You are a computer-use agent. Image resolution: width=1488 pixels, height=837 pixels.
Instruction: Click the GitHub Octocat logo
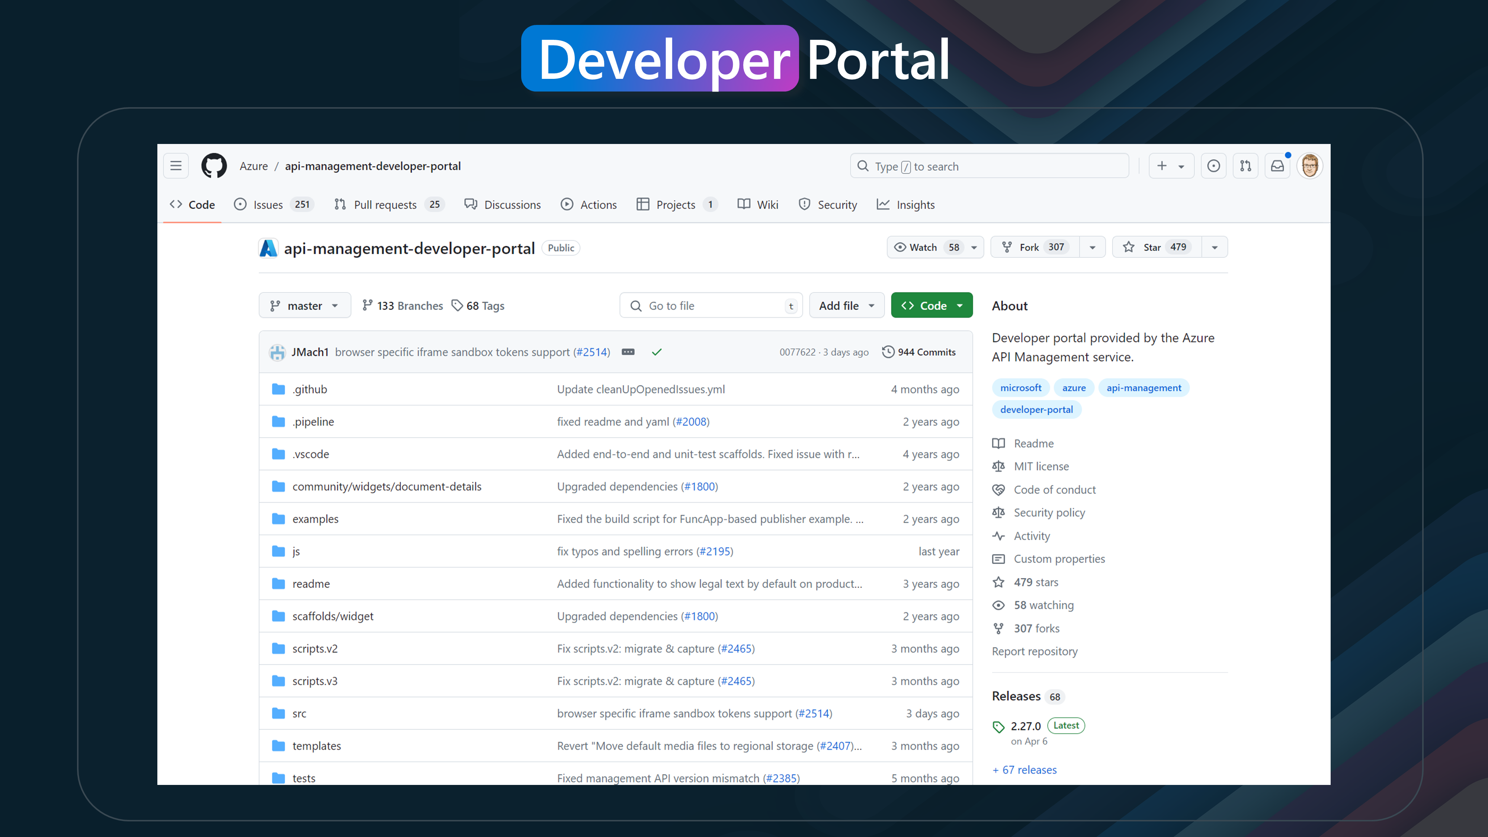214,166
